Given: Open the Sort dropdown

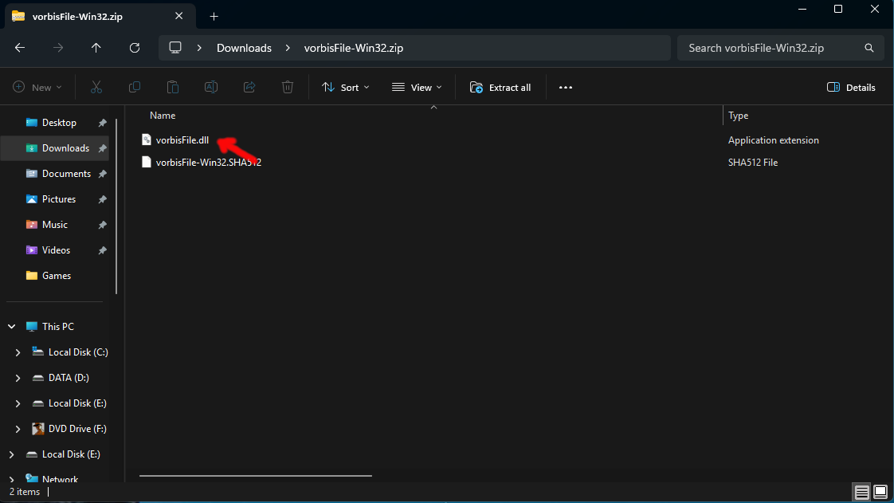Looking at the screenshot, I should tap(346, 87).
